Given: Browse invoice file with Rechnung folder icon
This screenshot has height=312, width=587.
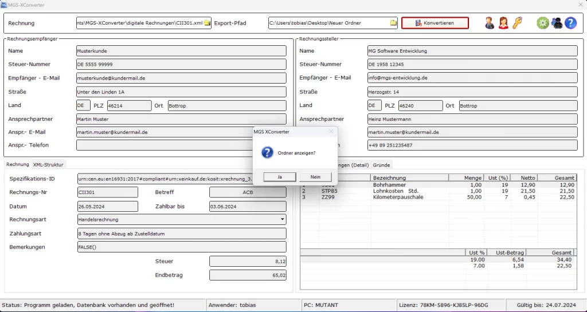Looking at the screenshot, I should pos(208,23).
